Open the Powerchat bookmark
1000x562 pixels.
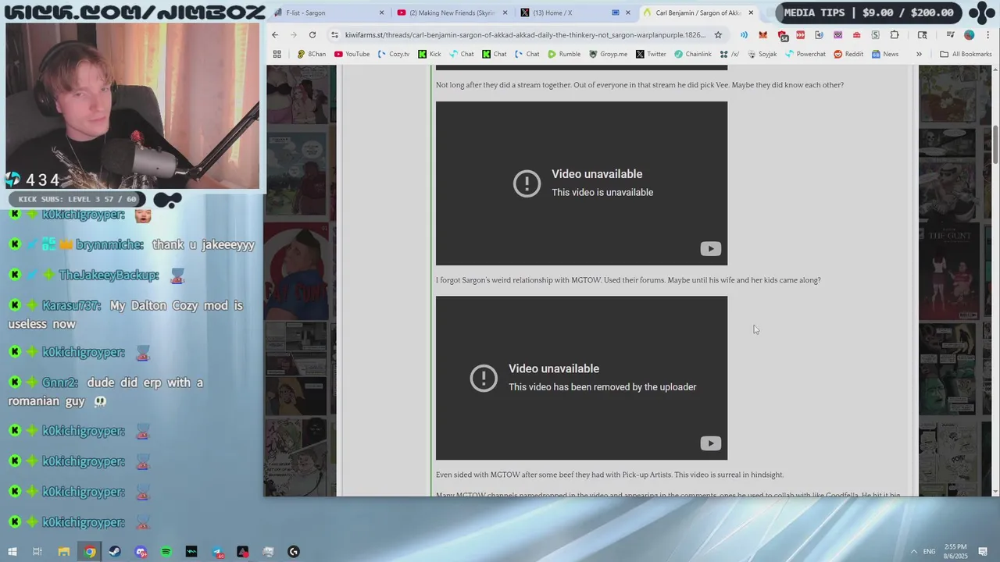tap(805, 54)
